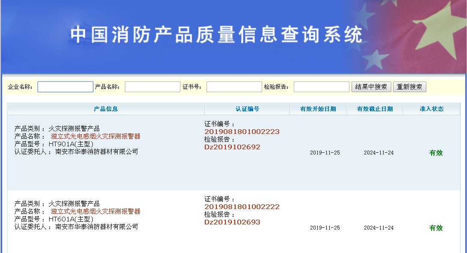Image resolution: width=467 pixels, height=253 pixels.
Task: Click the 中国消防产品质量信息查询系统 banner title
Action: 216,35
